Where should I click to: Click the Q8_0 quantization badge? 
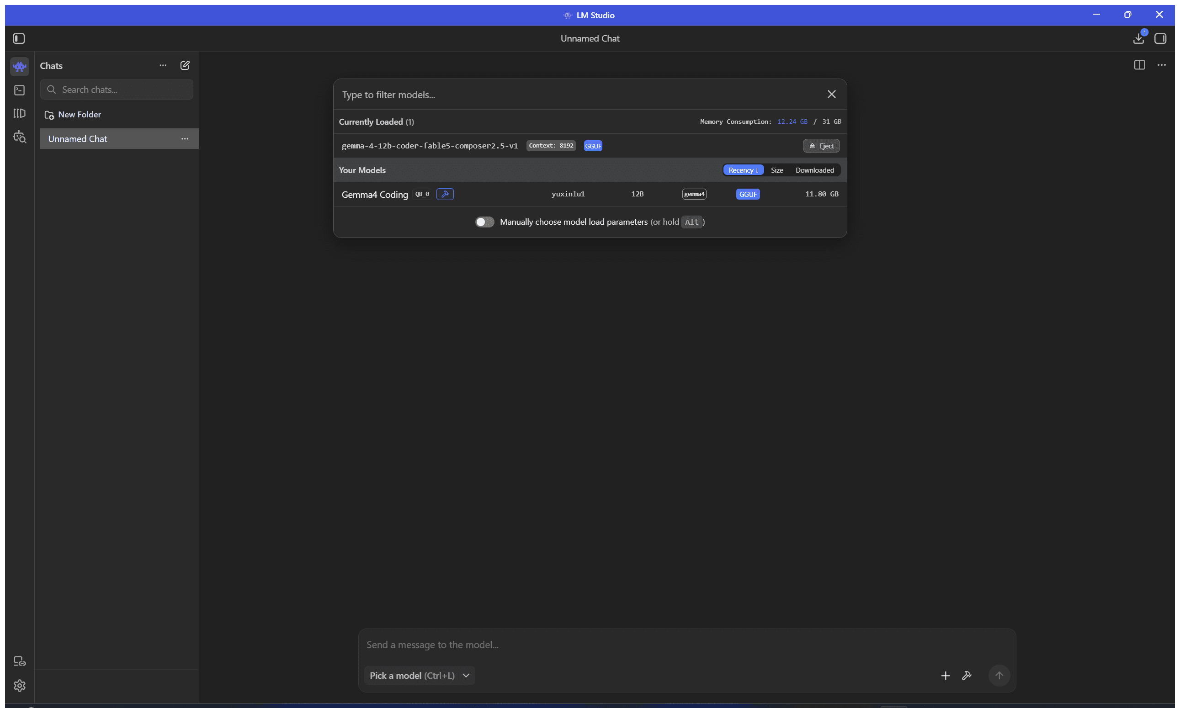click(422, 194)
